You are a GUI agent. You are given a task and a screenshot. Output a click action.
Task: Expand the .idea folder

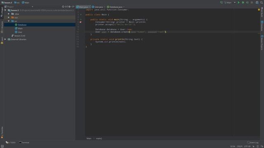click(x=9, y=14)
